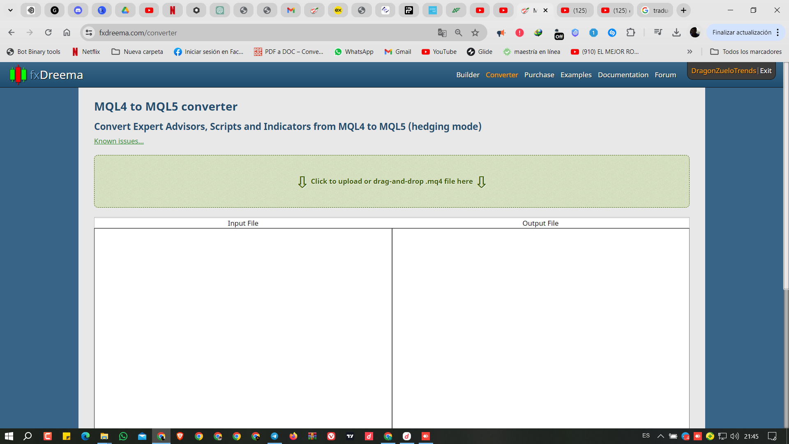Open the Google Translate icon in address bar
789x444 pixels.
(x=442, y=32)
